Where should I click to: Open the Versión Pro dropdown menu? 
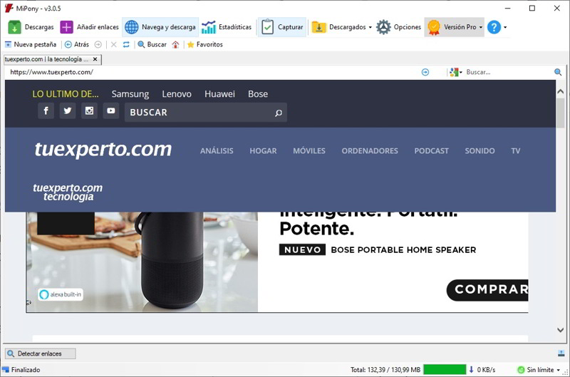[481, 28]
